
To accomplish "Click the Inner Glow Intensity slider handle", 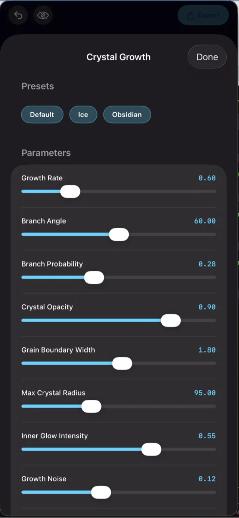I will point(152,449).
